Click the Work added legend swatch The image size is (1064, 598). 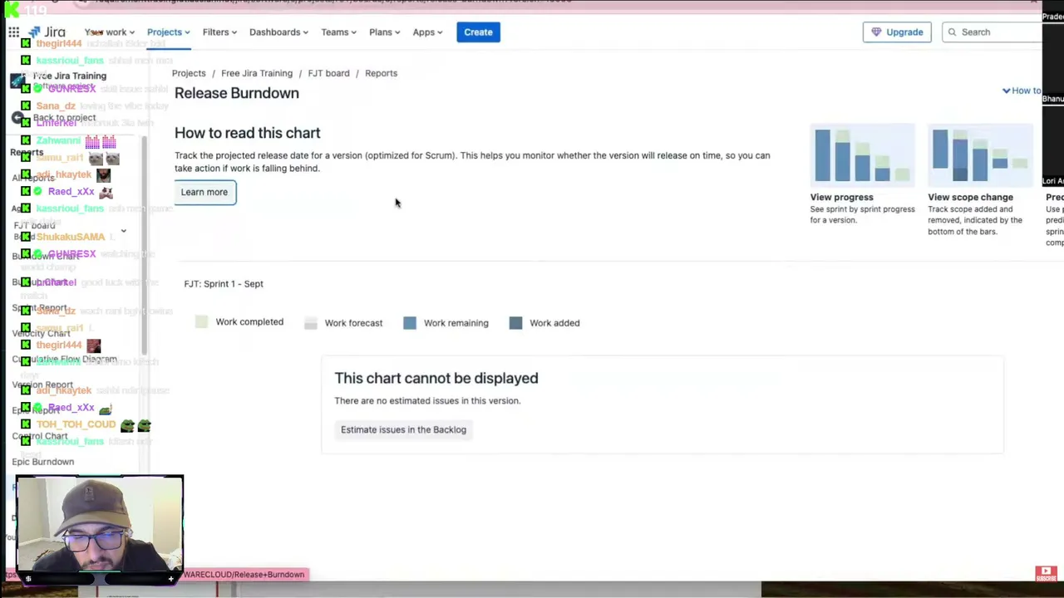pos(515,323)
